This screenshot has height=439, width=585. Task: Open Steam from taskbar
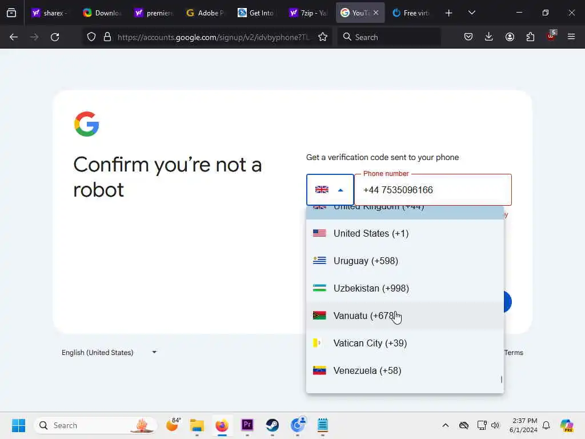[x=273, y=425]
